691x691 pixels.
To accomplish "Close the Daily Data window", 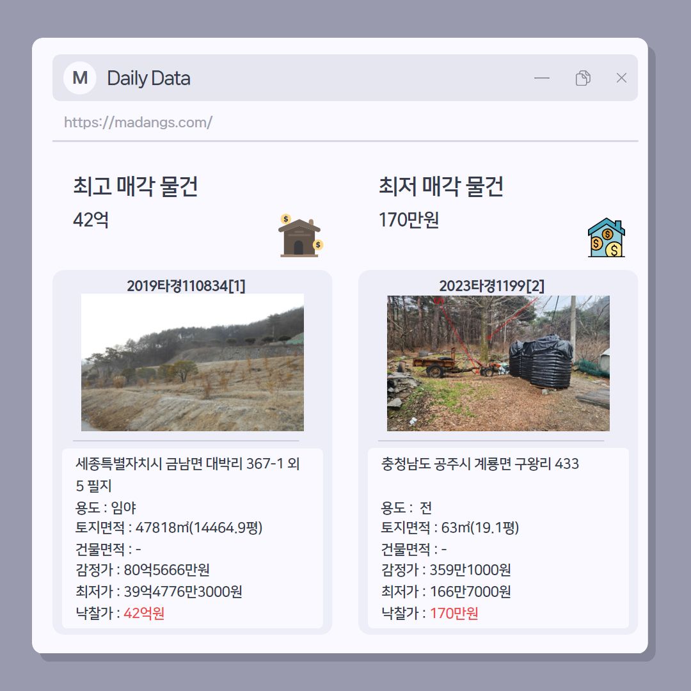I will pos(621,78).
